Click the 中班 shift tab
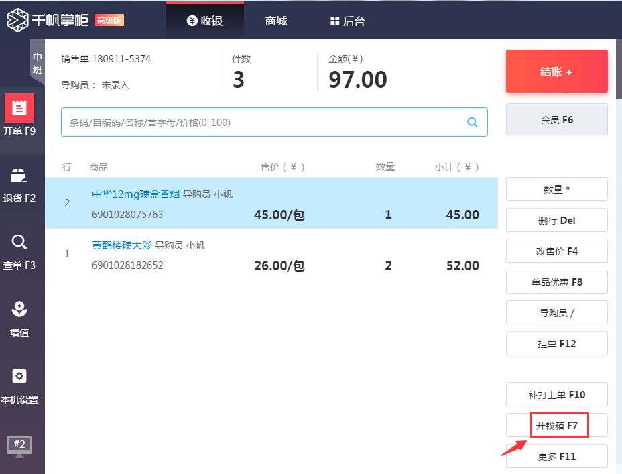This screenshot has height=474, width=622. [x=38, y=63]
